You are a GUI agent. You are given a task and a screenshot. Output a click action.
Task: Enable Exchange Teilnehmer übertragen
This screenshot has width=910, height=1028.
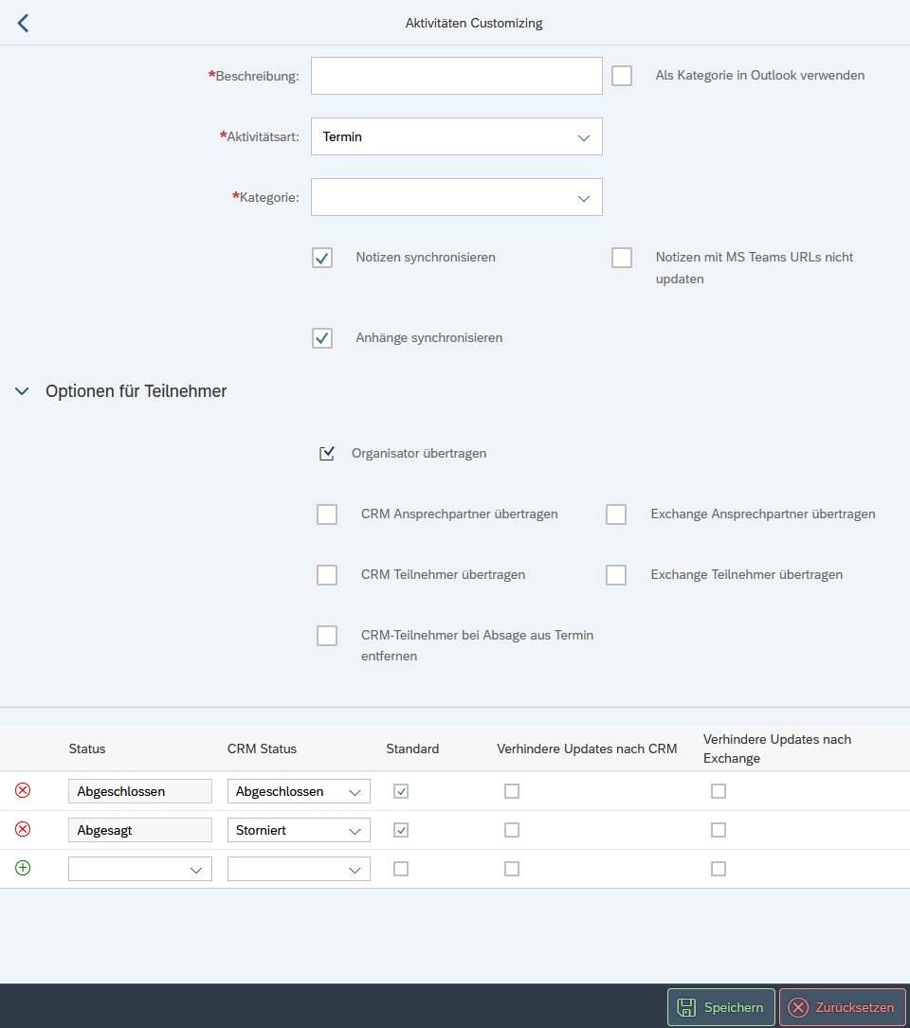pyautogui.click(x=616, y=575)
